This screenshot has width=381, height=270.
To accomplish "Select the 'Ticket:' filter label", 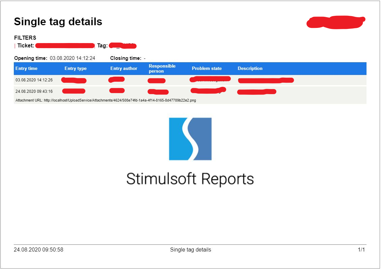I will (26, 46).
